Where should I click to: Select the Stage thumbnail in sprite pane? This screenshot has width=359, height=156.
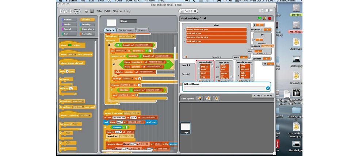point(185,128)
